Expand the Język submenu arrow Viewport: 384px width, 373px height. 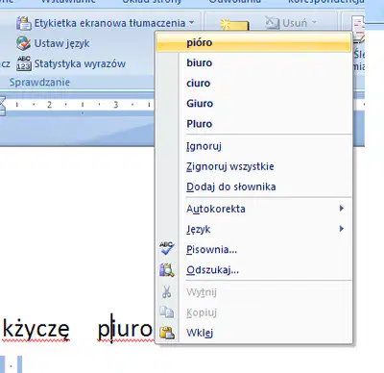coord(342,229)
